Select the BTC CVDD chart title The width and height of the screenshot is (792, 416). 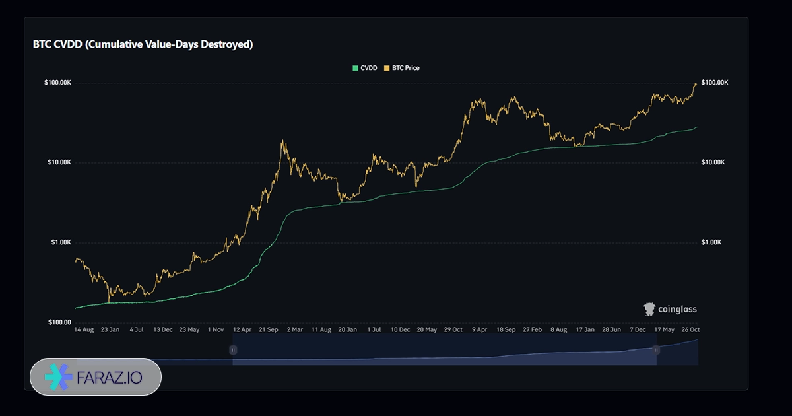point(143,44)
